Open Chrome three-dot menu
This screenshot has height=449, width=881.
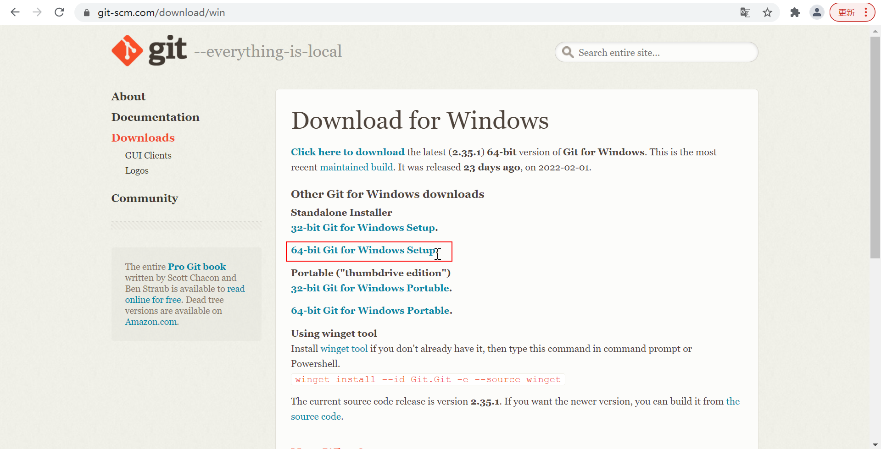tap(866, 12)
